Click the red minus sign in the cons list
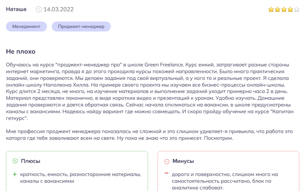The height and width of the screenshot is (191, 302). 166,173
